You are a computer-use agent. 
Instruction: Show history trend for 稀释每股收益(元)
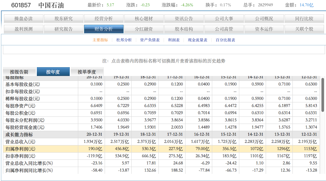(x=23, y=98)
